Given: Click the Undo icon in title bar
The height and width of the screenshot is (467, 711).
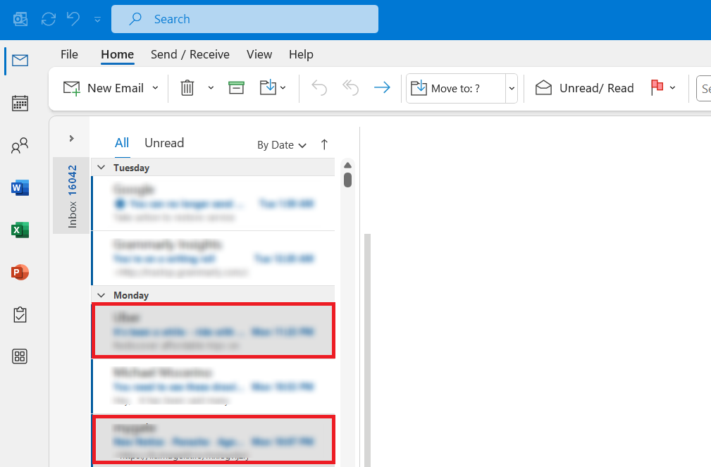Looking at the screenshot, I should (73, 19).
